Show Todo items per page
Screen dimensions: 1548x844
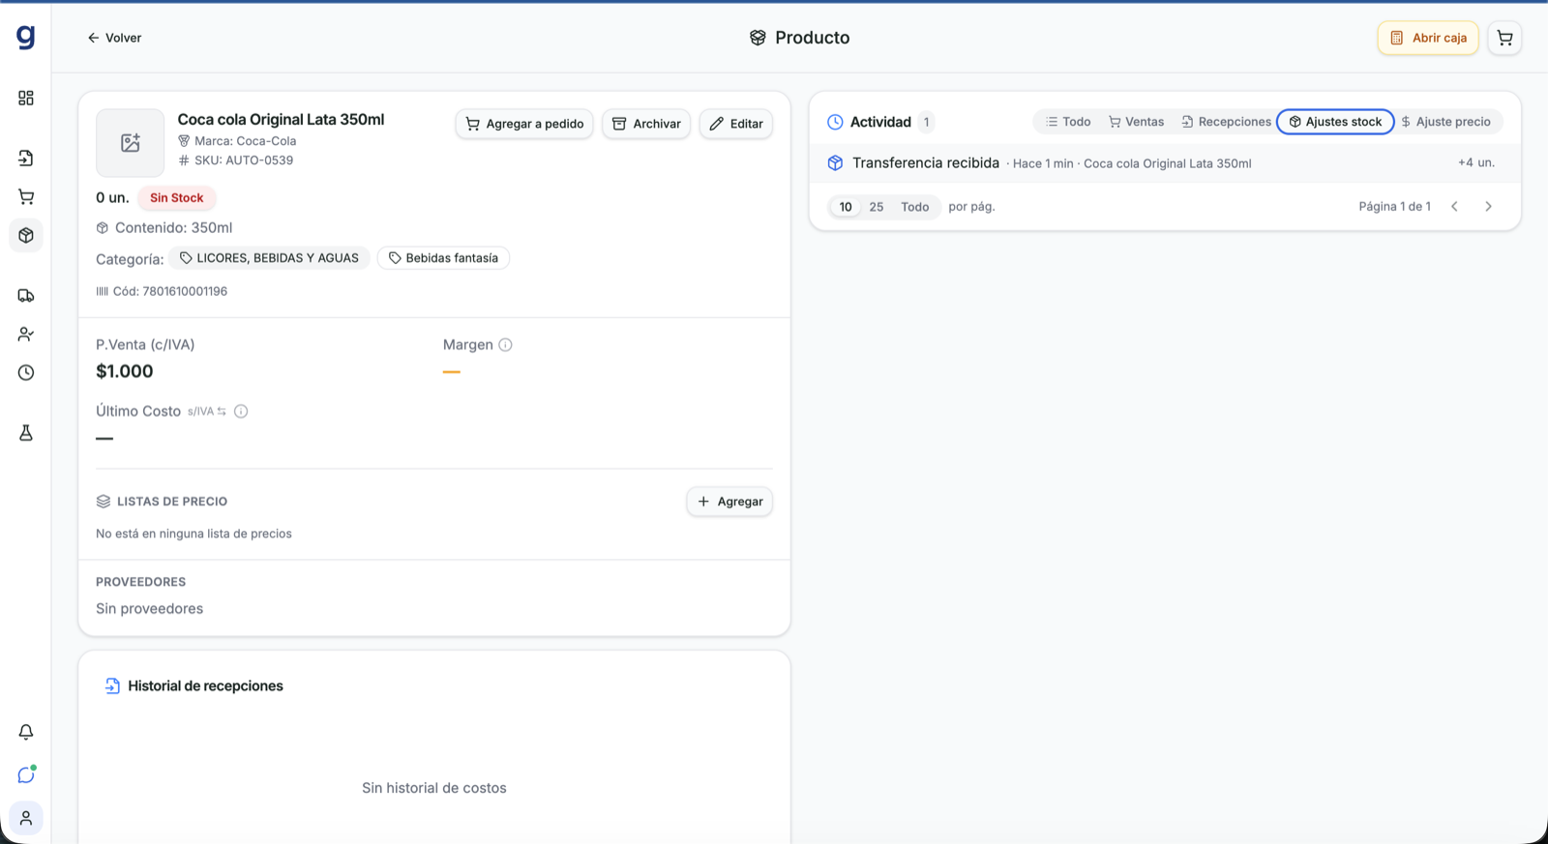[915, 207]
